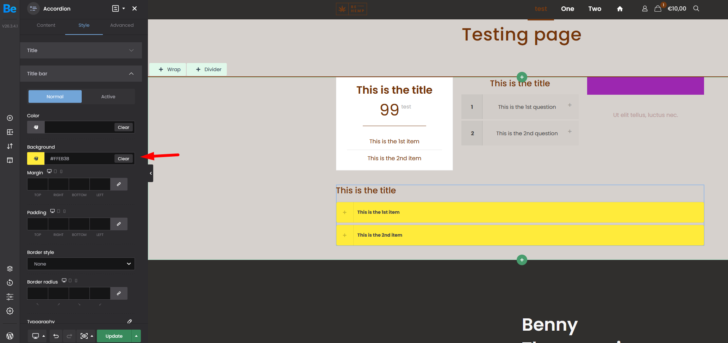This screenshot has height=343, width=728.
Task: Click the search icon in the site header
Action: click(696, 8)
